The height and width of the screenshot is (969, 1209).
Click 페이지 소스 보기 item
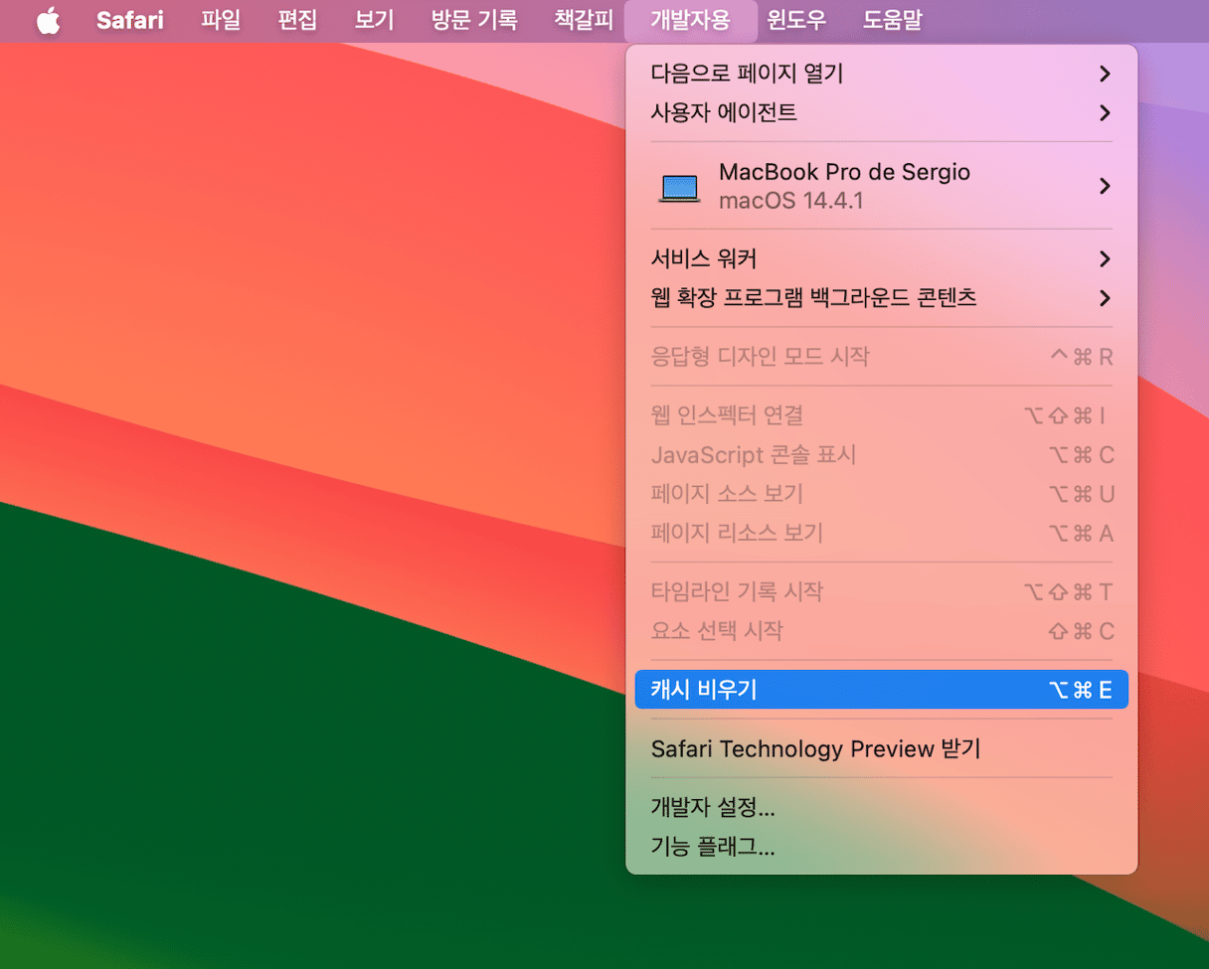tap(881, 494)
